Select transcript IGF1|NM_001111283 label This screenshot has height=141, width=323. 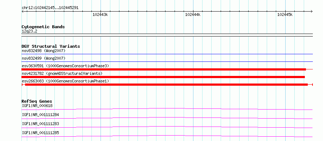coord(40,124)
